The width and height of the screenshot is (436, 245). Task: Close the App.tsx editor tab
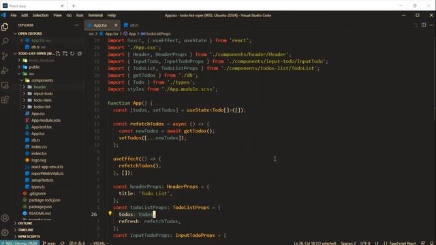click(x=116, y=25)
